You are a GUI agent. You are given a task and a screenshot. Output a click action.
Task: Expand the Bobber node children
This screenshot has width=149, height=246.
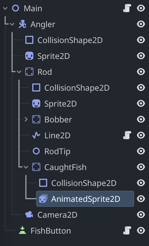[26, 120]
